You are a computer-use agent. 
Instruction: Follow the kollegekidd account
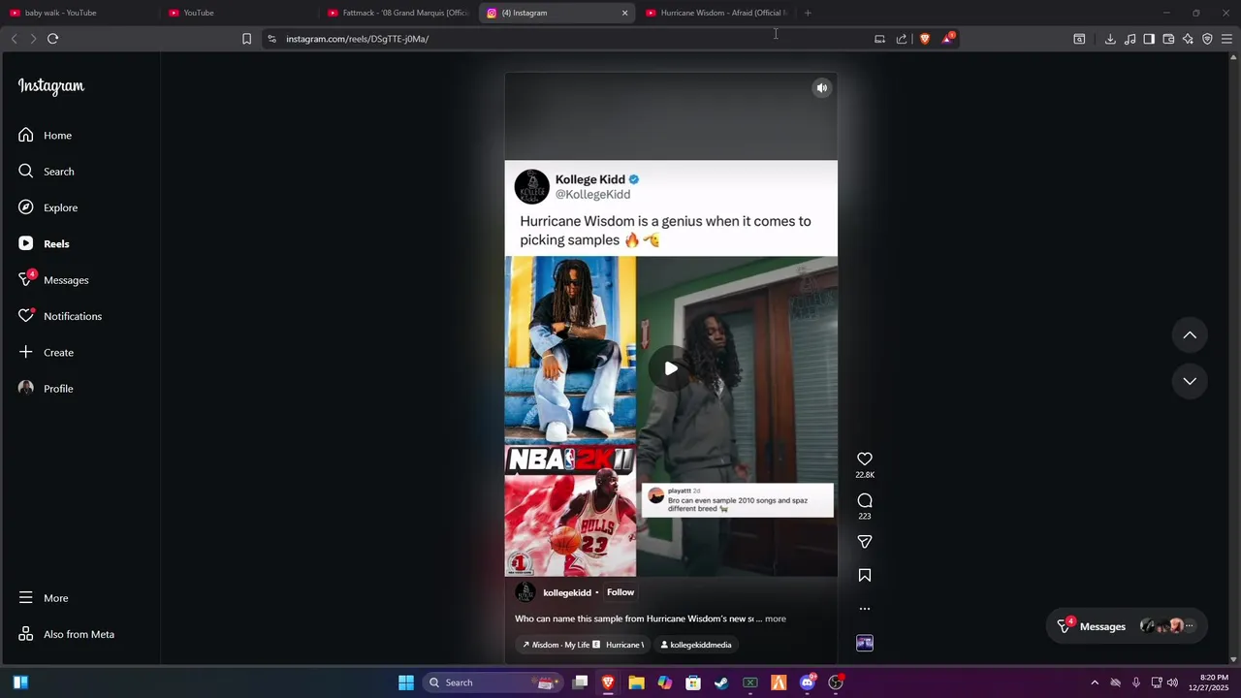point(620,592)
